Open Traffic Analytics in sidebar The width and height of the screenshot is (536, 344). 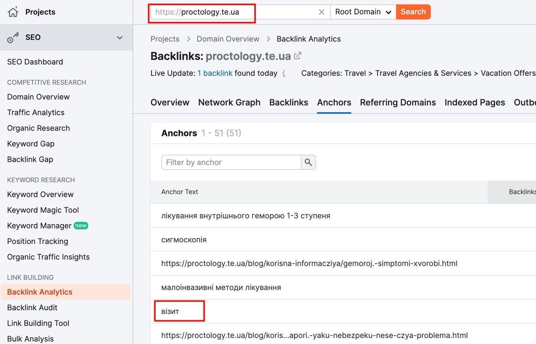tap(36, 113)
